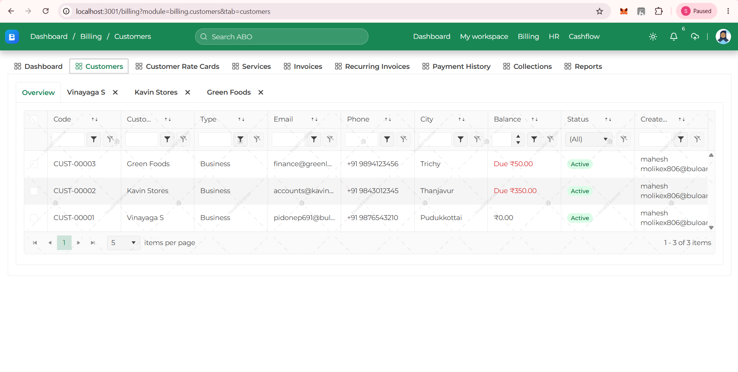Clear the Email column filter
Image resolution: width=738 pixels, height=372 pixels.
point(330,139)
